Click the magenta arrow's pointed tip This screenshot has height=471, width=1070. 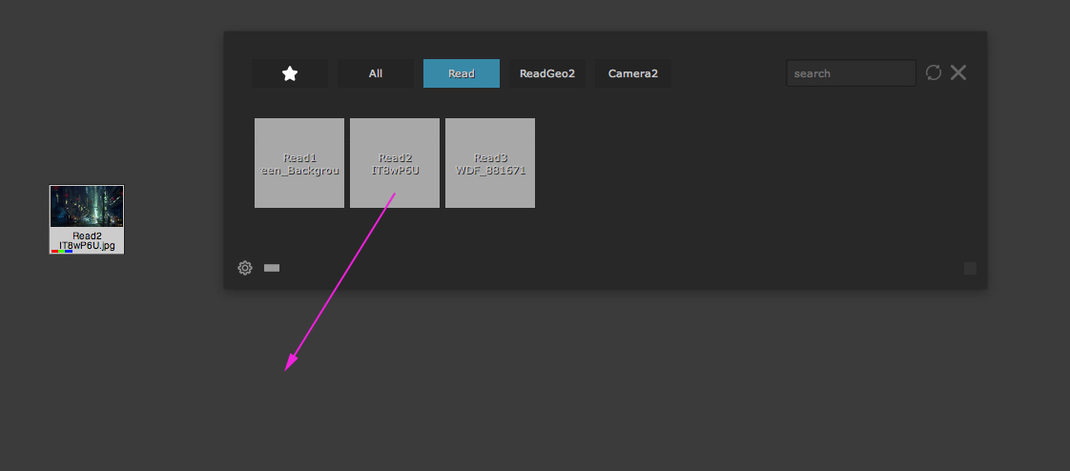pos(287,369)
